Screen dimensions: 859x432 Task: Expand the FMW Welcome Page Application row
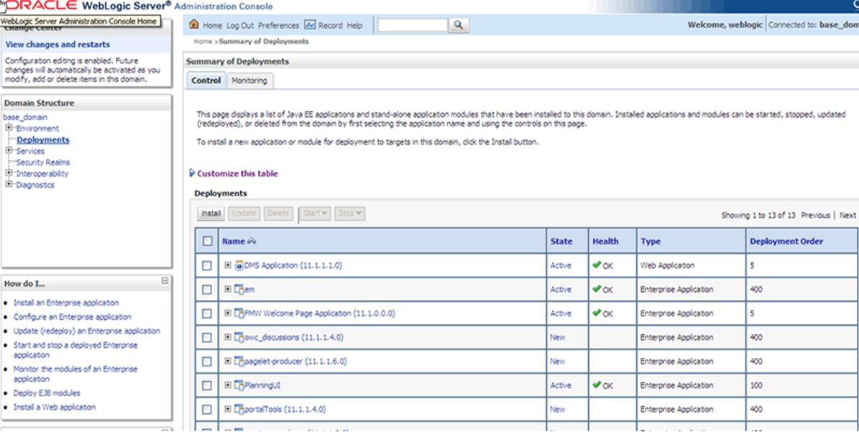pos(228,313)
